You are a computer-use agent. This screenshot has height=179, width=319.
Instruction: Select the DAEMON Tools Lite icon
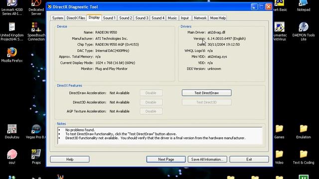304,31
